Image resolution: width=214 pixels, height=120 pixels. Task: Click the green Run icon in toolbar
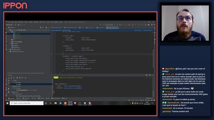coord(117,25)
